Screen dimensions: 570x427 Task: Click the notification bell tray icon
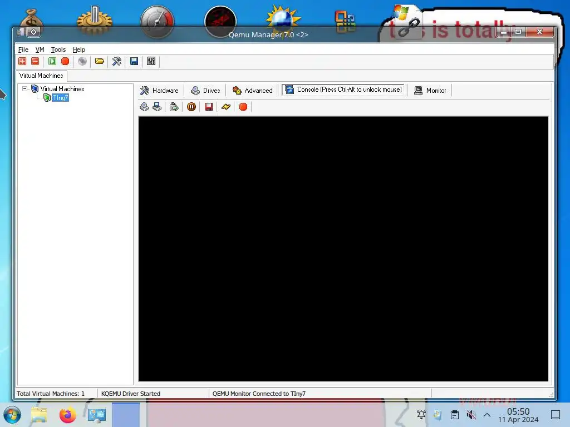[421, 414]
